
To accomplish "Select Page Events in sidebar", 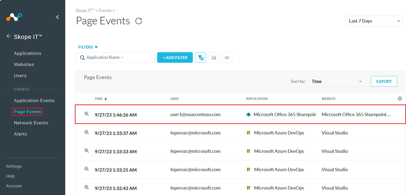I will point(27,112).
